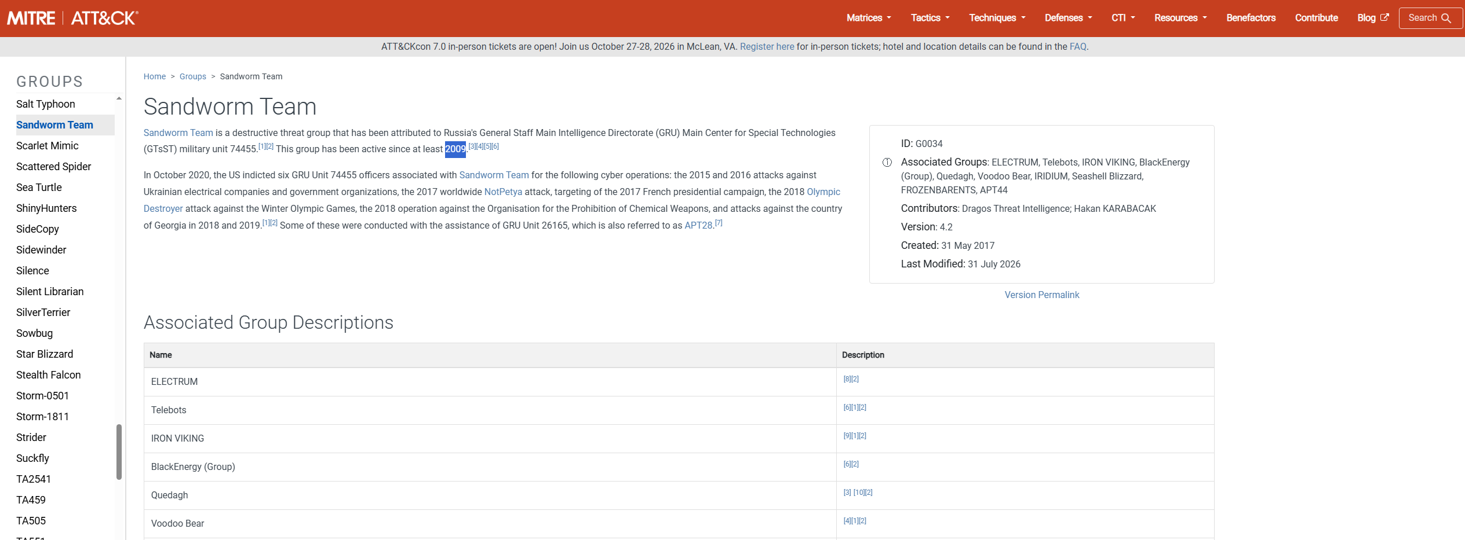The image size is (1465, 540).
Task: Open the CTI dropdown menu
Action: (x=1123, y=18)
